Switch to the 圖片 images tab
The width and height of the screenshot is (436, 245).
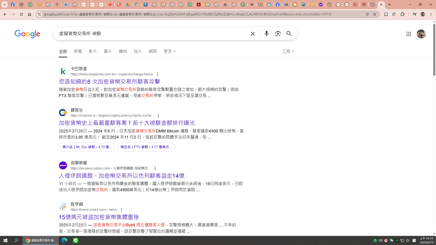tap(108, 51)
